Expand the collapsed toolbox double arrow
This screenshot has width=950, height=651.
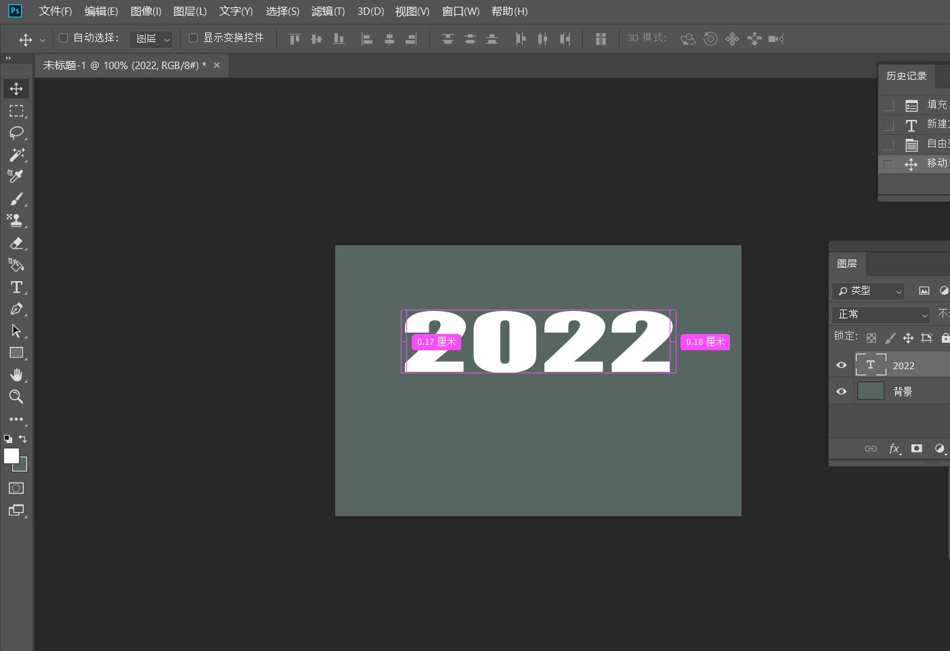(9, 58)
